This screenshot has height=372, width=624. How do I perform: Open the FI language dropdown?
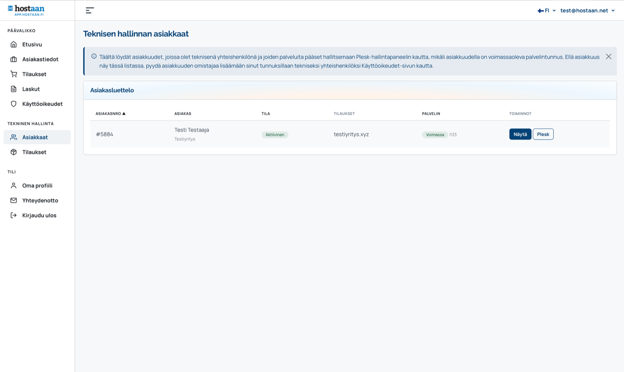547,11
